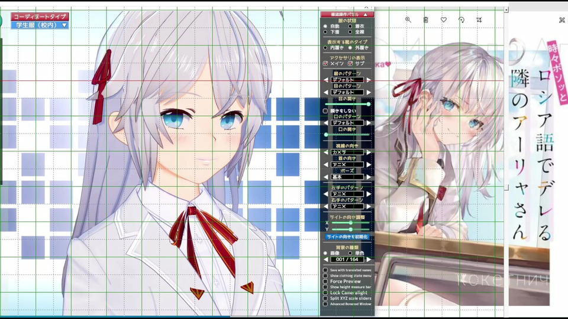This screenshot has height=319, width=568.
Task: Previous eyebrow pattern (眉のパターン) arrow
Action: tap(325, 80)
